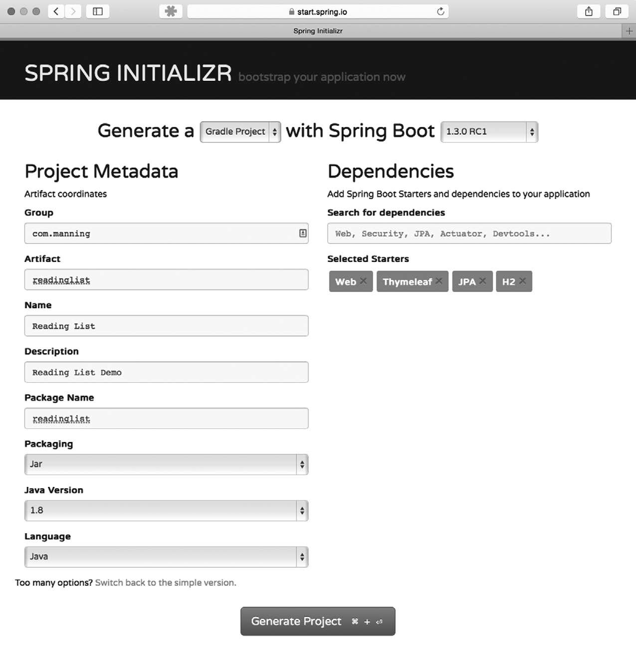Expand the Packaging dropdown showing Jar
The image size is (636, 653).
166,464
